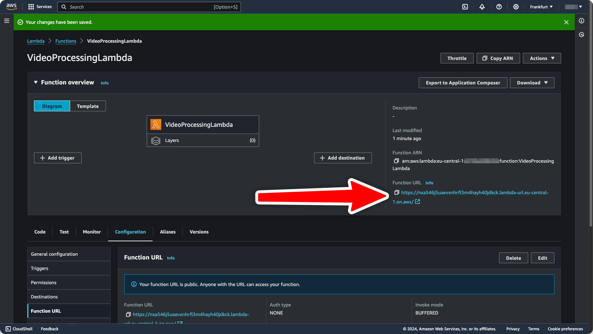Copy the Function ARN via copy icon
This screenshot has height=334, width=593.
(x=396, y=161)
